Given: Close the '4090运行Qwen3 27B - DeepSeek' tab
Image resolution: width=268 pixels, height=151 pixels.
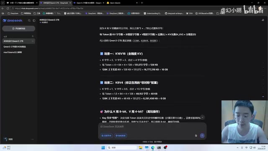Looking at the screenshot, I should 70,3.
